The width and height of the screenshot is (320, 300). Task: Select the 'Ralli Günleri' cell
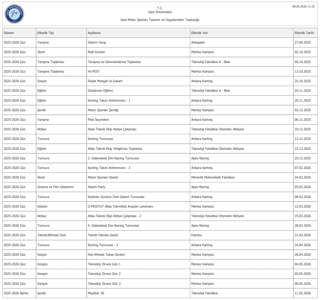pos(138,52)
